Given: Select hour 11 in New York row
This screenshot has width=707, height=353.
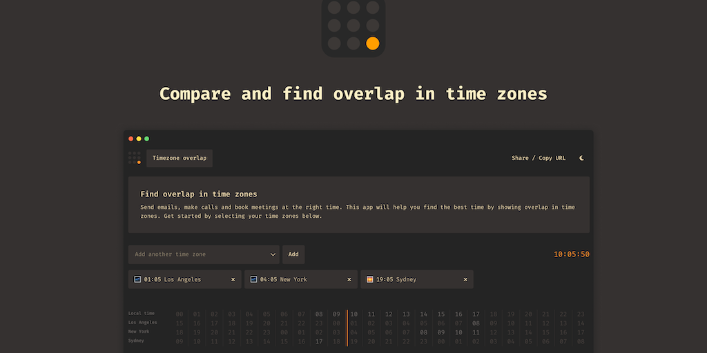Looking at the screenshot, I should (476, 332).
